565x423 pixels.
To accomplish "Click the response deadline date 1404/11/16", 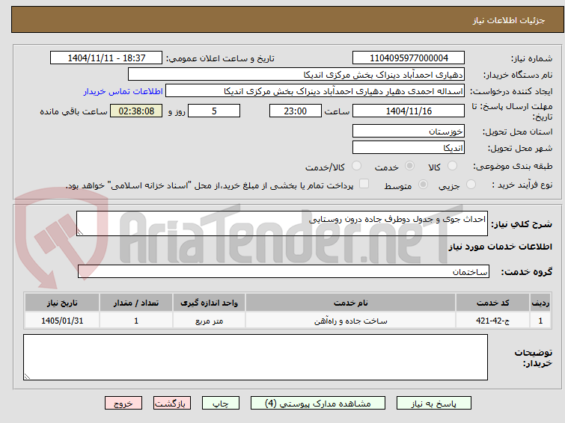I will (x=409, y=111).
